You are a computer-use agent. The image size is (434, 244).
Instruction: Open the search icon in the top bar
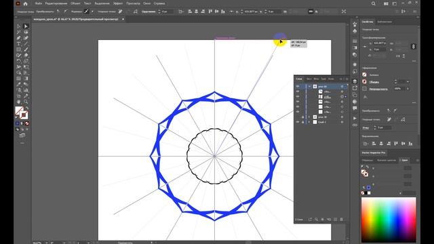click(374, 3)
